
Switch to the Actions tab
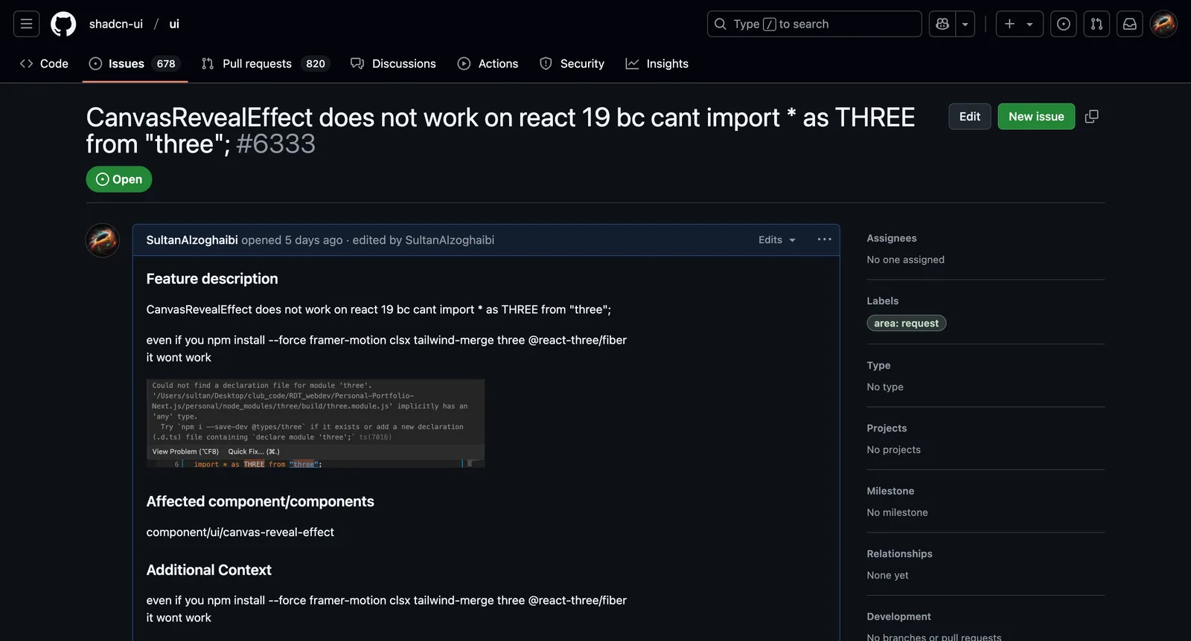coord(488,64)
